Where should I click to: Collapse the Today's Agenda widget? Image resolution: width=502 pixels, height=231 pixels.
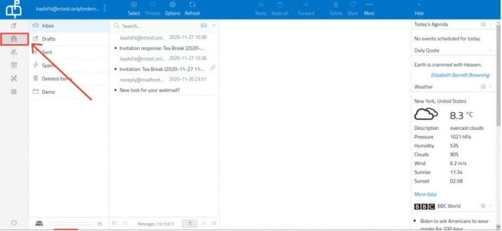[491, 25]
